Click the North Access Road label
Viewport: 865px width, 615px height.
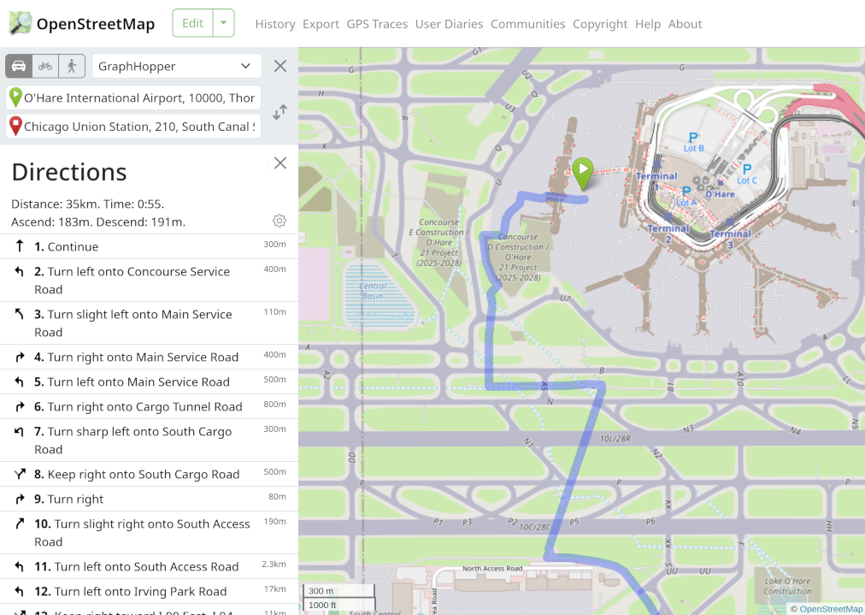coord(492,568)
